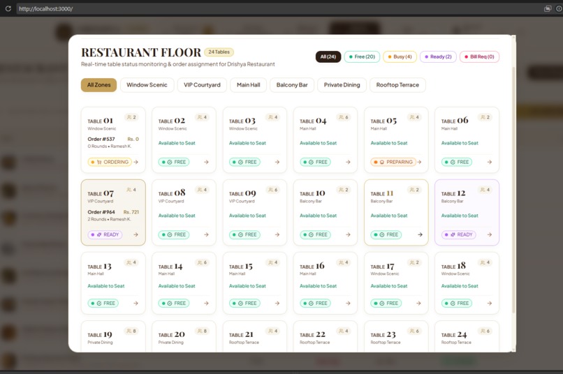Viewport: 563px width, 374px height.
Task: Select the All Zones tab
Action: pyautogui.click(x=98, y=85)
